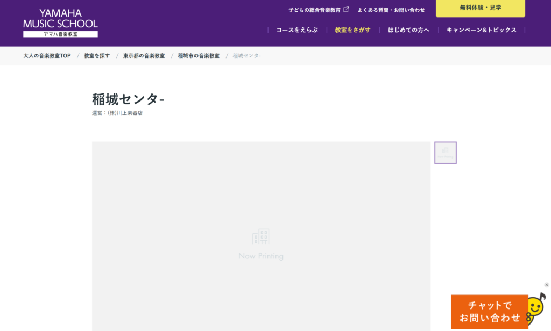Close the chat popup with the X
551x331 pixels.
pos(547,285)
